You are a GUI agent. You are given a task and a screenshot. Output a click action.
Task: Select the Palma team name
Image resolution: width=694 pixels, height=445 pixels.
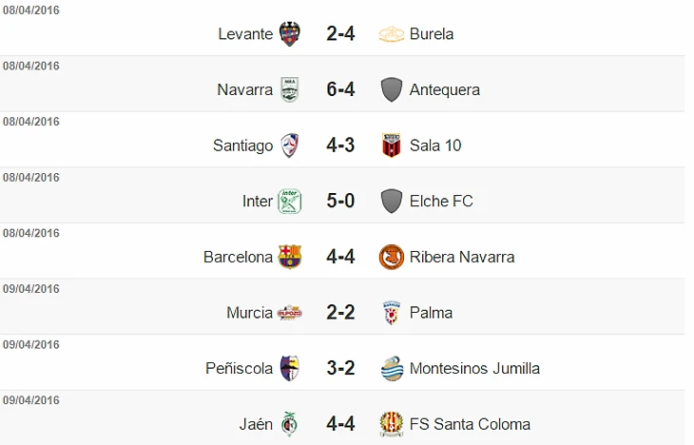pyautogui.click(x=431, y=313)
